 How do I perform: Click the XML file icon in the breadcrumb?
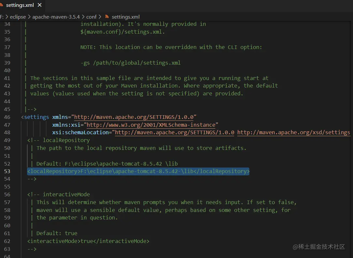pyautogui.click(x=107, y=17)
